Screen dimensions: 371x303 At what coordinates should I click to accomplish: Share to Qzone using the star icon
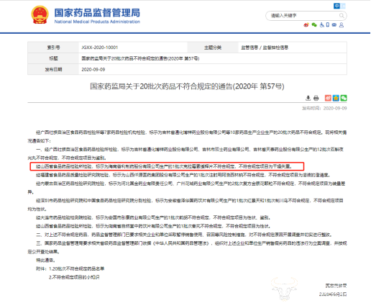[x=336, y=98]
